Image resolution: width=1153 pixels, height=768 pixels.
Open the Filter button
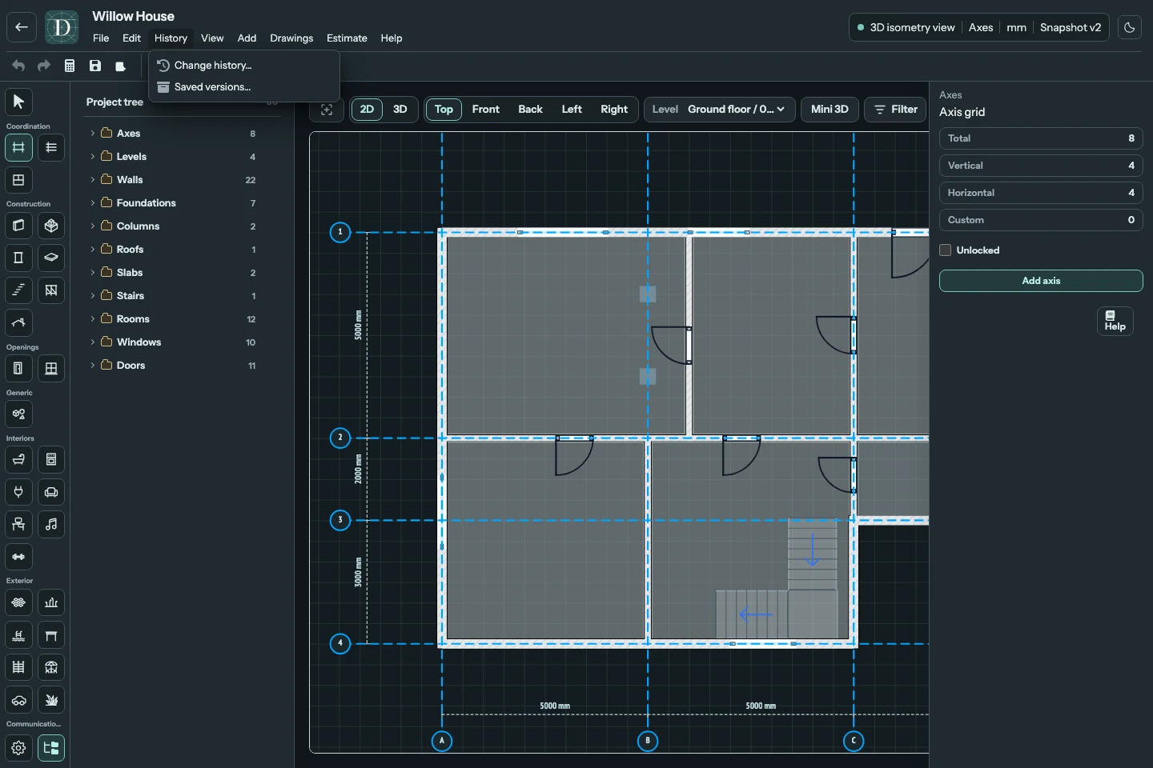click(895, 110)
